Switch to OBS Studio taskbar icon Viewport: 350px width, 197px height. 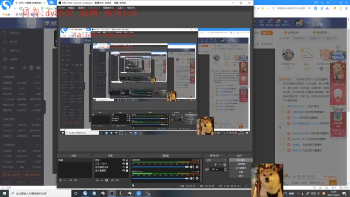[x=112, y=193]
